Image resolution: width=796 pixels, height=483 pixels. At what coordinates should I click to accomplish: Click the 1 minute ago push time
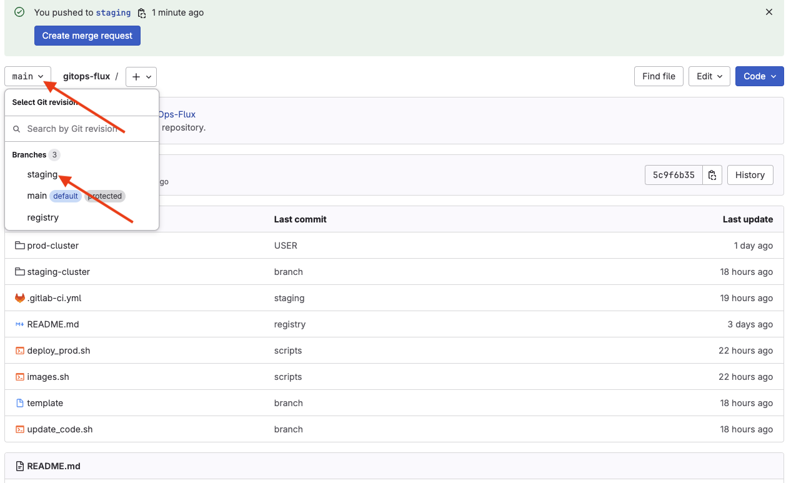[178, 12]
